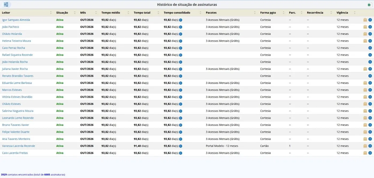Click consolidated time info for Rafael Siqueira Rezende
The width and height of the screenshot is (374, 178).
pos(181,55)
